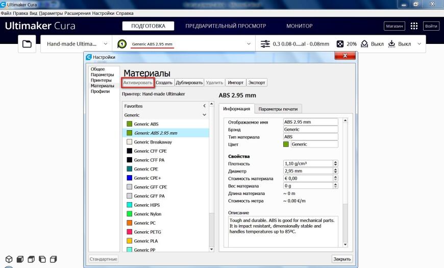This screenshot has width=444, height=268.
Task: Select Профили in settings sidebar
Action: [100, 91]
